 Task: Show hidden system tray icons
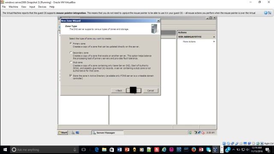(233, 150)
